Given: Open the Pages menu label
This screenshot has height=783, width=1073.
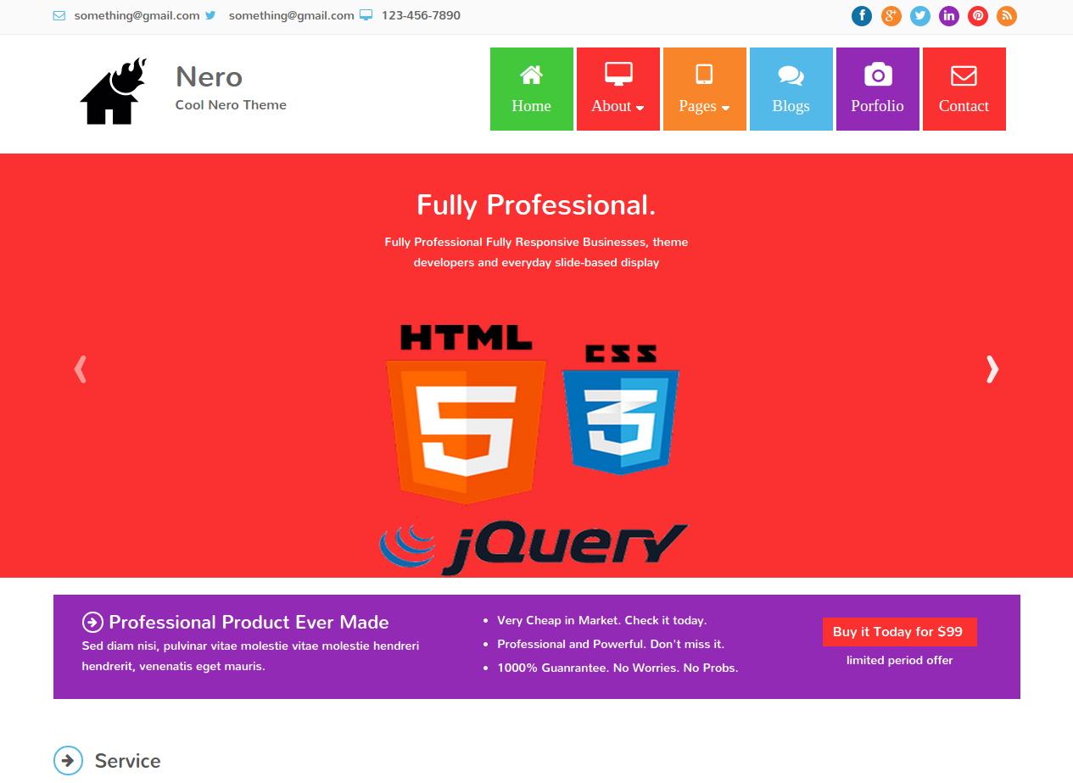Looking at the screenshot, I should point(697,106).
